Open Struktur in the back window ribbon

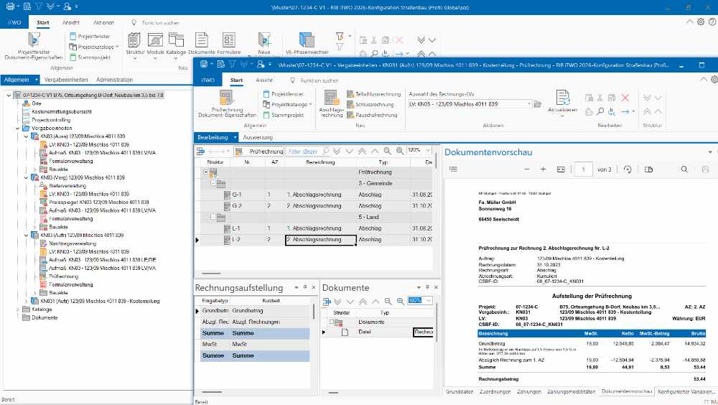[x=135, y=44]
